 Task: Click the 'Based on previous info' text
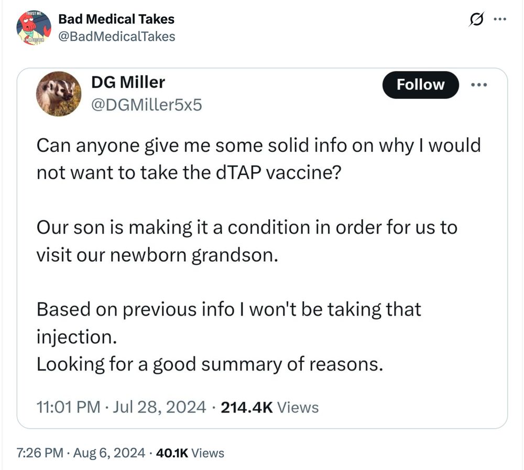click(228, 309)
